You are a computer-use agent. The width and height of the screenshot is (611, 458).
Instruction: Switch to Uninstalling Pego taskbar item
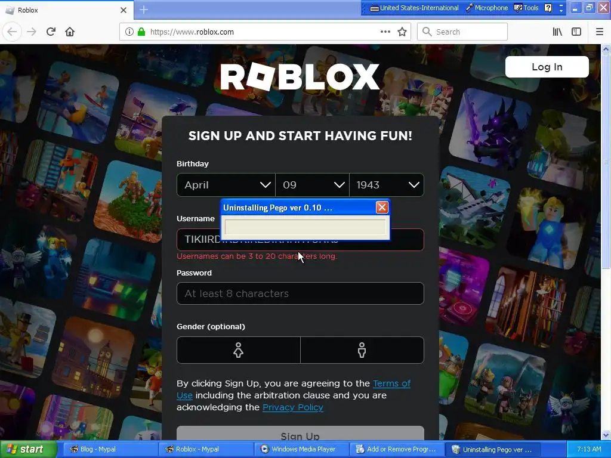[493, 449]
